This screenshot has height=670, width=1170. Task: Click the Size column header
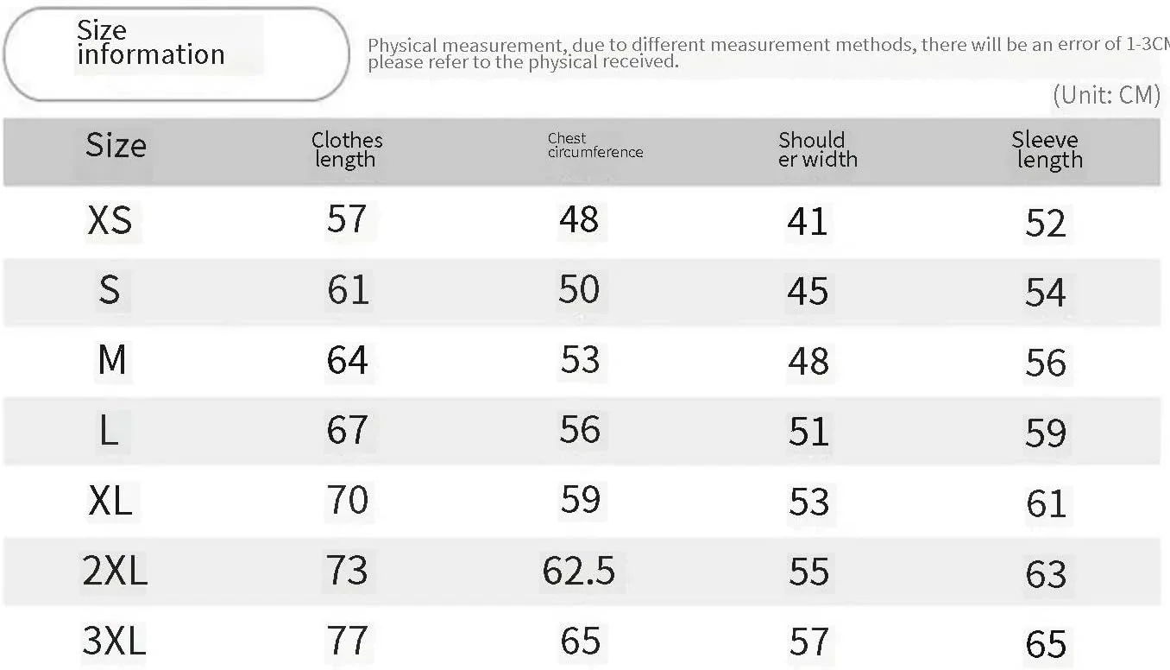(x=116, y=146)
